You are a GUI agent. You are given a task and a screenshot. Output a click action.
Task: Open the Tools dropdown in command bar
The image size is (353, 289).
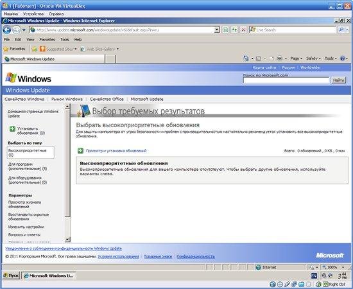point(331,58)
